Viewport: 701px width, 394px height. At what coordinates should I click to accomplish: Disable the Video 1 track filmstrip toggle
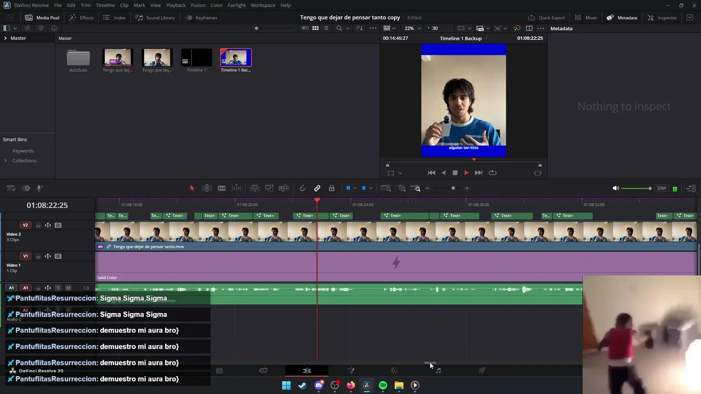pos(58,256)
